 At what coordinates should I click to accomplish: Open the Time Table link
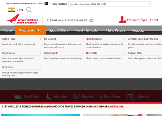tap(91, 53)
